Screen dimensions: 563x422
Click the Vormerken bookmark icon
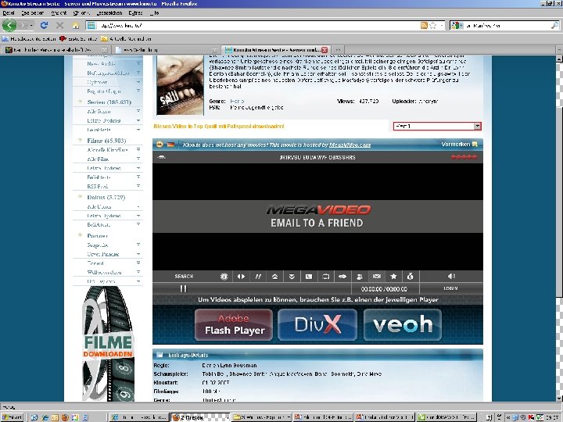coord(475,145)
